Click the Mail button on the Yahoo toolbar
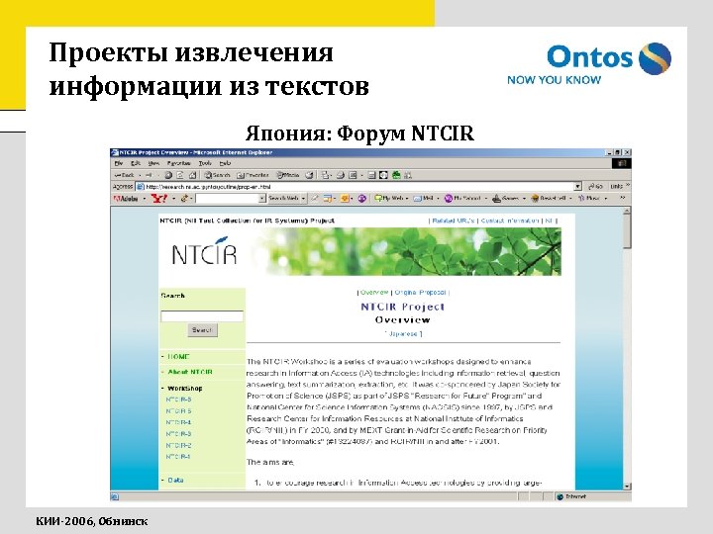 coord(424,199)
